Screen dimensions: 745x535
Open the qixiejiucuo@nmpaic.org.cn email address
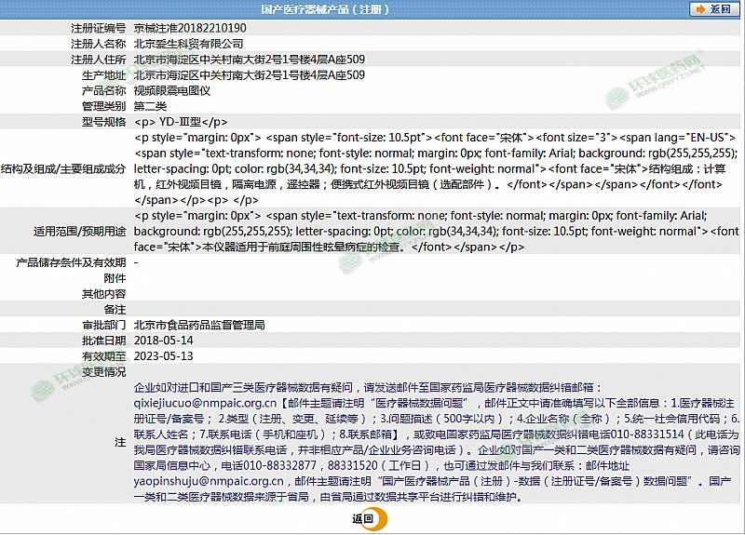point(206,404)
